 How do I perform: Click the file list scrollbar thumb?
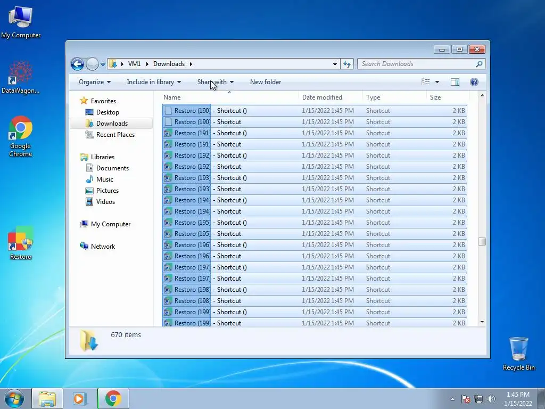point(482,241)
